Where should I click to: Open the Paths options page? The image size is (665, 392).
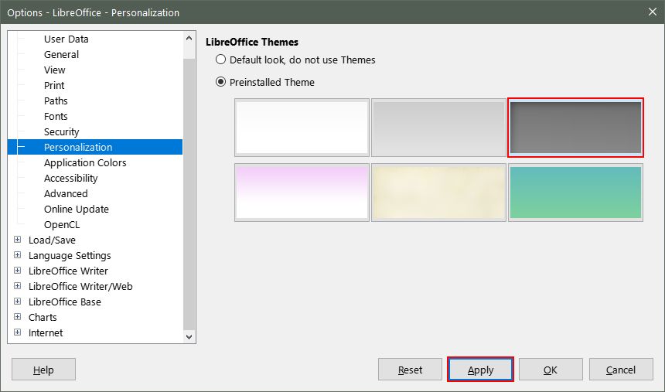(56, 101)
